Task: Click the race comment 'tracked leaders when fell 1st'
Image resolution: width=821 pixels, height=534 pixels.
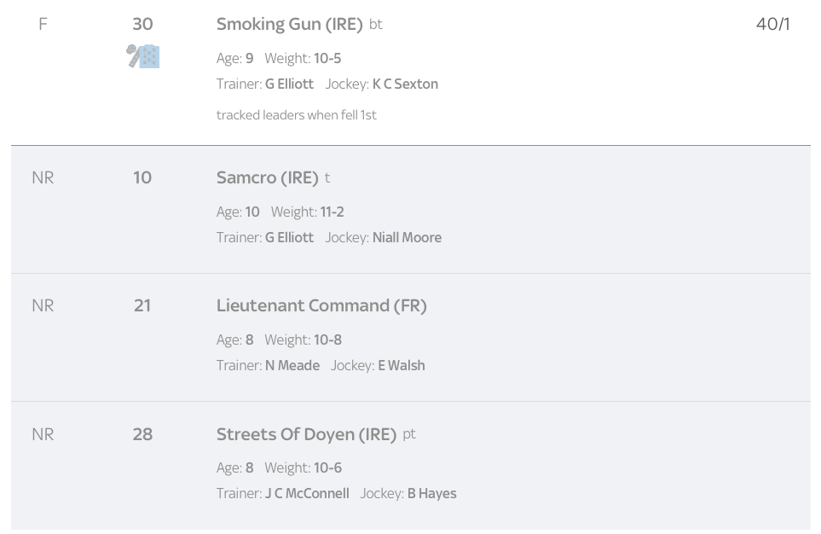Action: coord(297,115)
